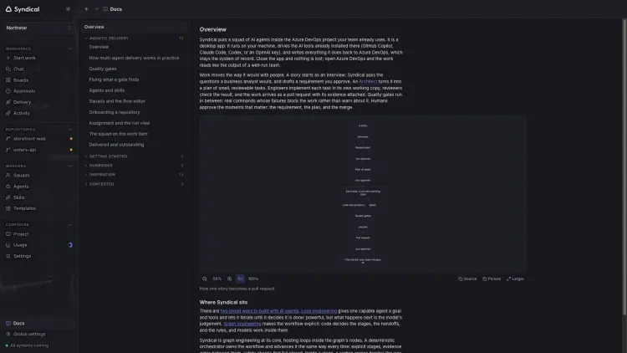Open the Northstar project switcher
This screenshot has height=353, width=627.
pyautogui.click(x=38, y=28)
